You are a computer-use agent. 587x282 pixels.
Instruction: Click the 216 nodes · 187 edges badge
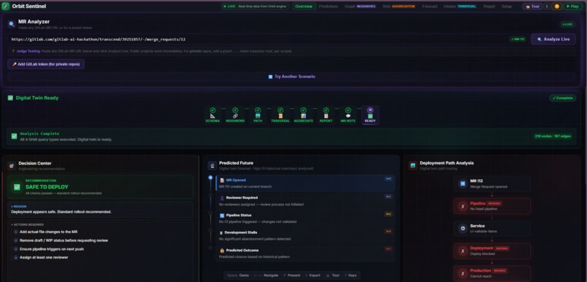553,136
